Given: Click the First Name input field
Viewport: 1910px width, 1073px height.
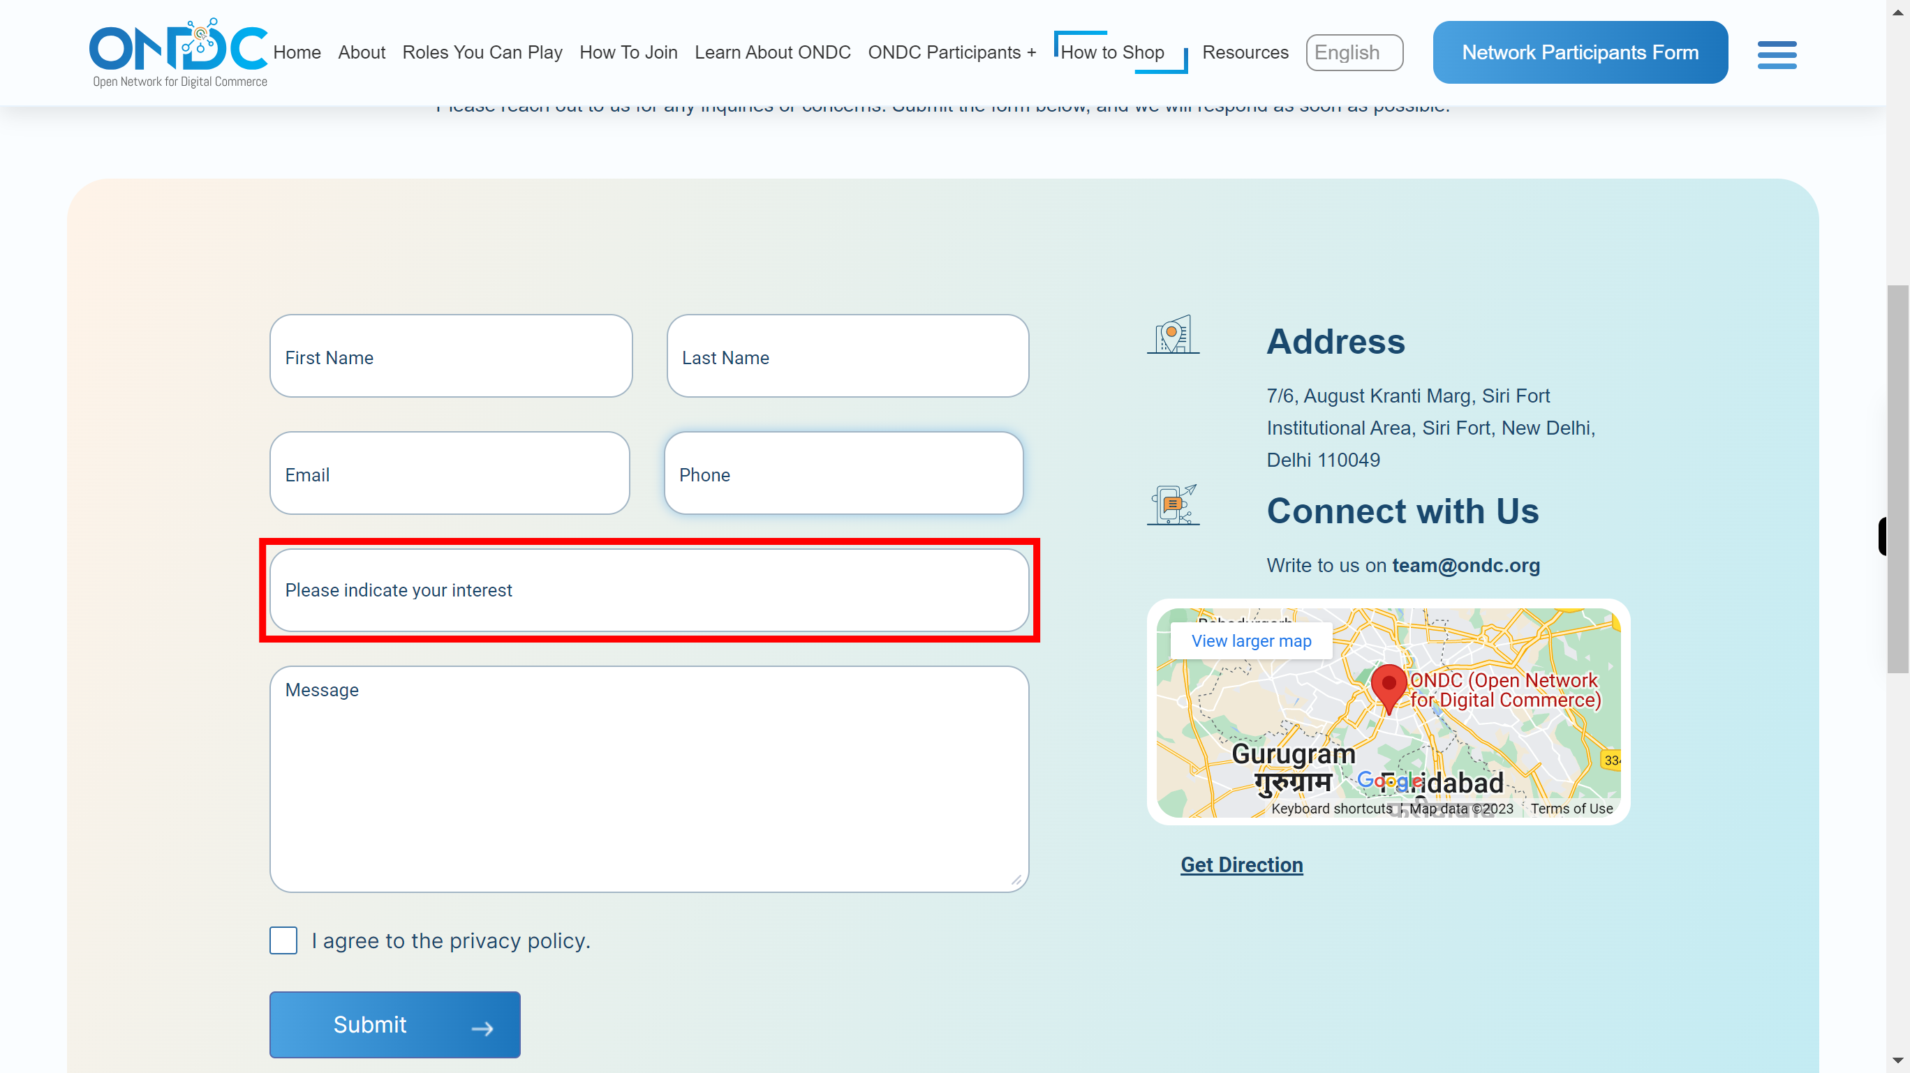Looking at the screenshot, I should (450, 356).
